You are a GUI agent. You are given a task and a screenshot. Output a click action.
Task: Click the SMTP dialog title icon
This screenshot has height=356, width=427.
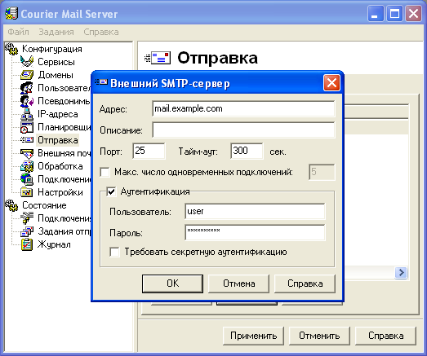pyautogui.click(x=101, y=82)
